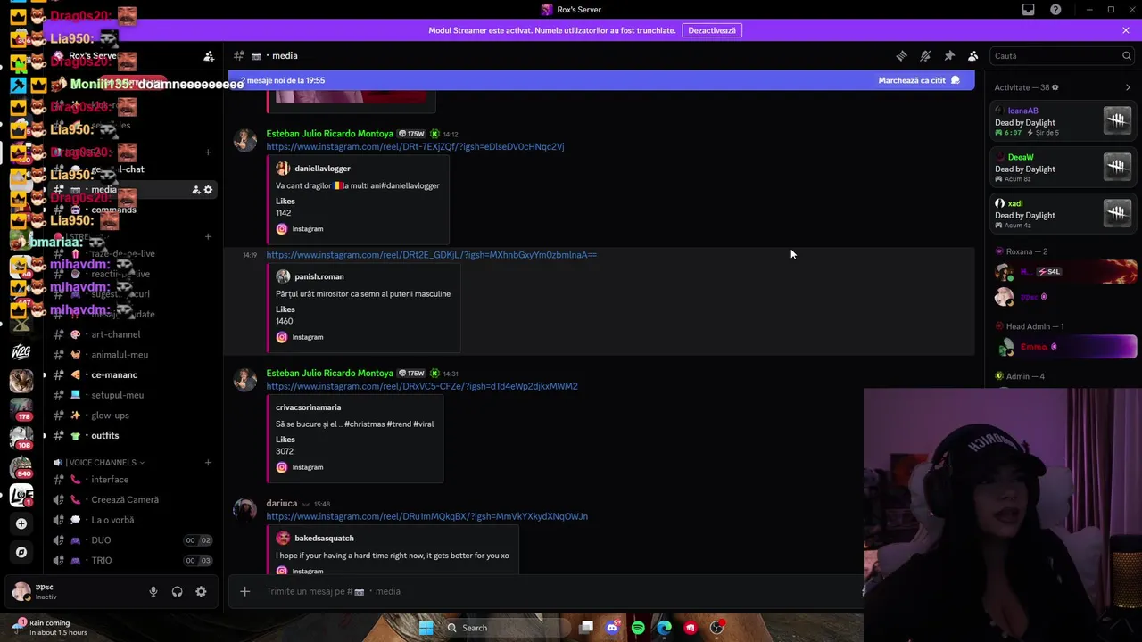Open Instagram link above crivacsorinamaria embed
The width and height of the screenshot is (1142, 642).
pos(422,387)
